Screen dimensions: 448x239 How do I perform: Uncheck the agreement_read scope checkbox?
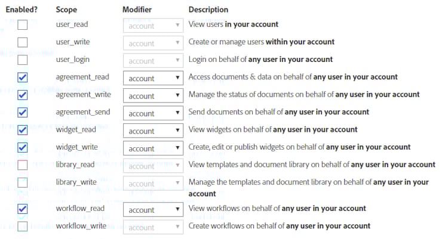[x=22, y=77]
